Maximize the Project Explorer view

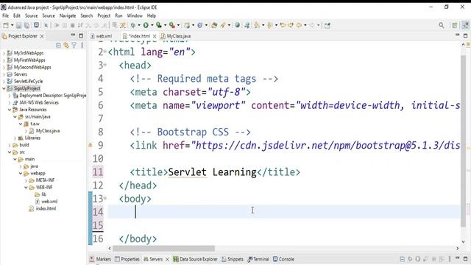click(81, 36)
